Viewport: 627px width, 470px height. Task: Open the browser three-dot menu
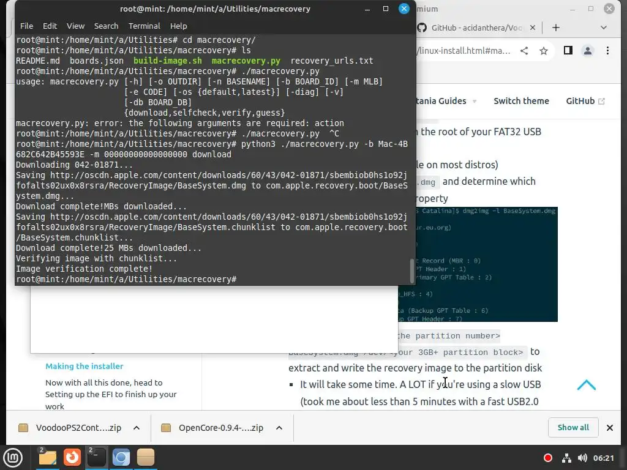point(608,51)
